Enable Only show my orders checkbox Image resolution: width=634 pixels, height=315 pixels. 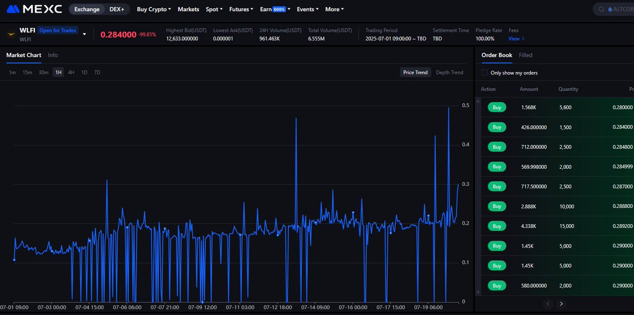484,73
